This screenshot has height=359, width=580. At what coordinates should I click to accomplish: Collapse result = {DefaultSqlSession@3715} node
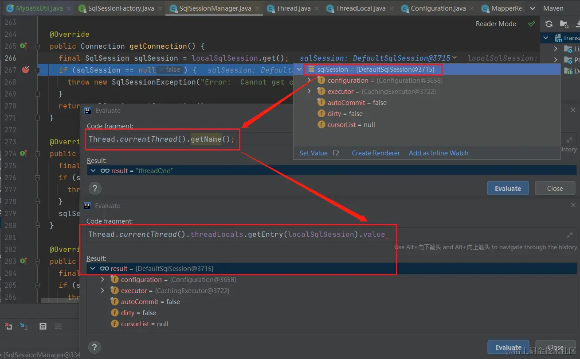[93, 268]
